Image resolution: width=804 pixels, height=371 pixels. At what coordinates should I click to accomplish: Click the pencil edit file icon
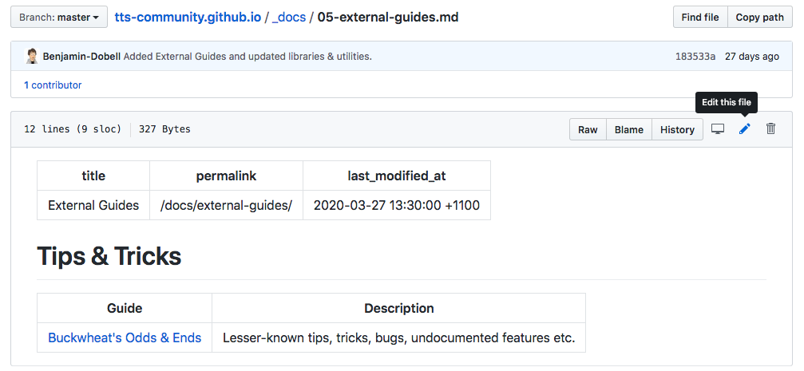click(x=744, y=129)
